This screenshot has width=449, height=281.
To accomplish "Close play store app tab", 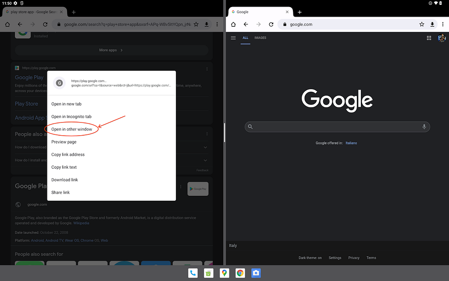I will point(61,12).
